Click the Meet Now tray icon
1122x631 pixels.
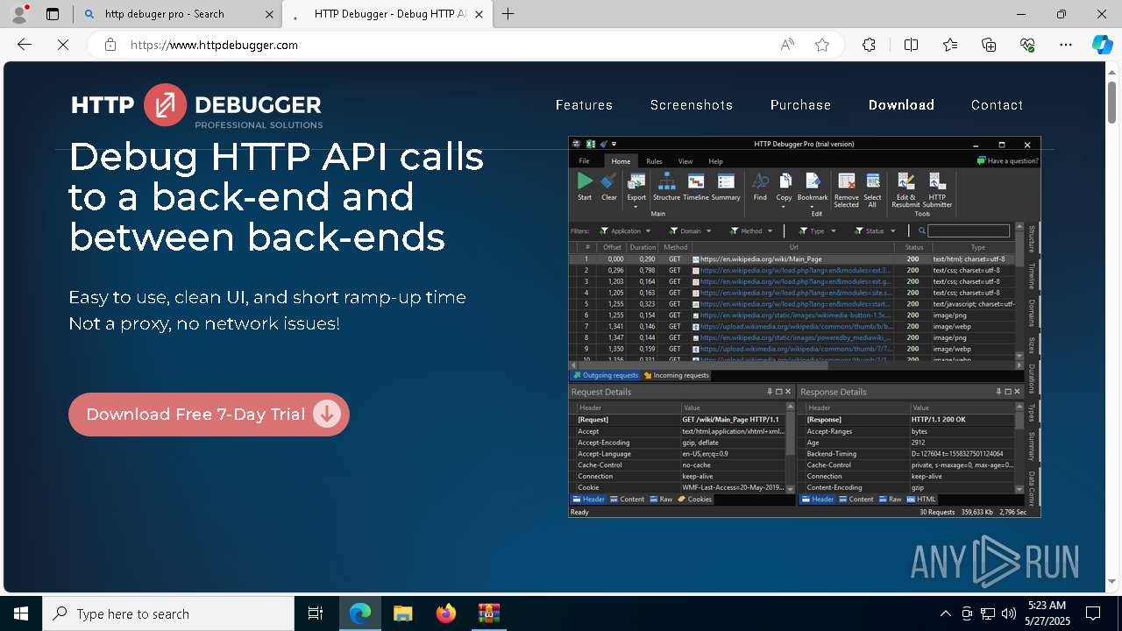pyautogui.click(x=967, y=613)
